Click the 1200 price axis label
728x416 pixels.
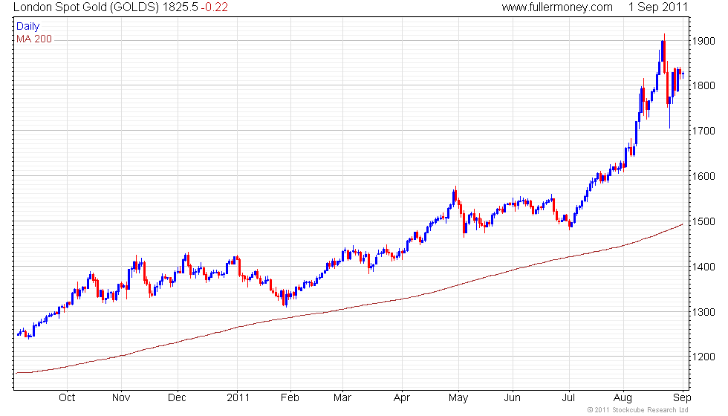[703, 357]
